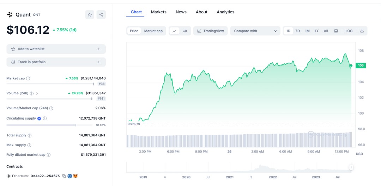381x186 pixels.
Task: Click the $1,579,331,391 diluted cap value
Action: (93, 155)
